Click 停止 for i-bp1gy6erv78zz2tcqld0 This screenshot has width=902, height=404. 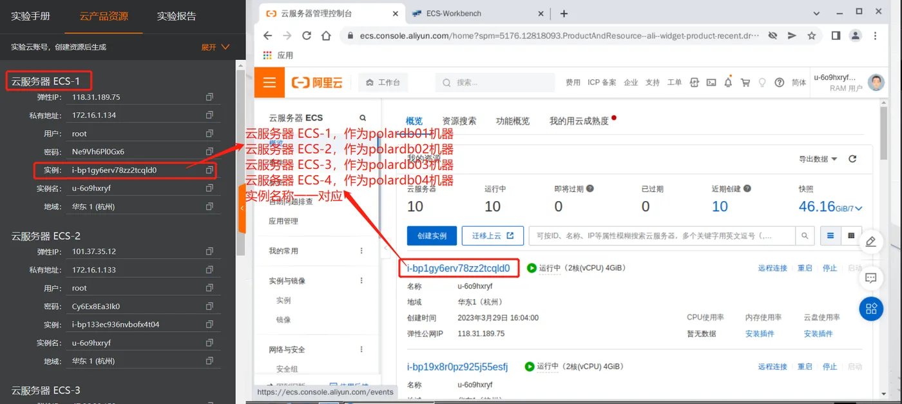point(830,268)
